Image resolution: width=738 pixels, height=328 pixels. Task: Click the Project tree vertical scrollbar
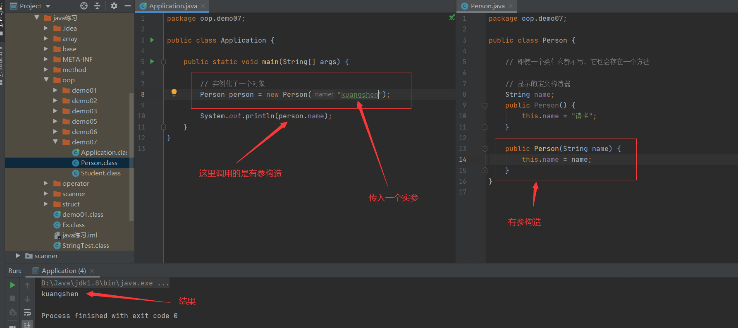click(x=131, y=157)
